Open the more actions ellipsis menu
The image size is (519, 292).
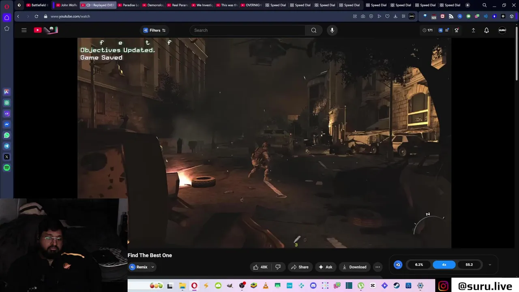click(x=377, y=267)
